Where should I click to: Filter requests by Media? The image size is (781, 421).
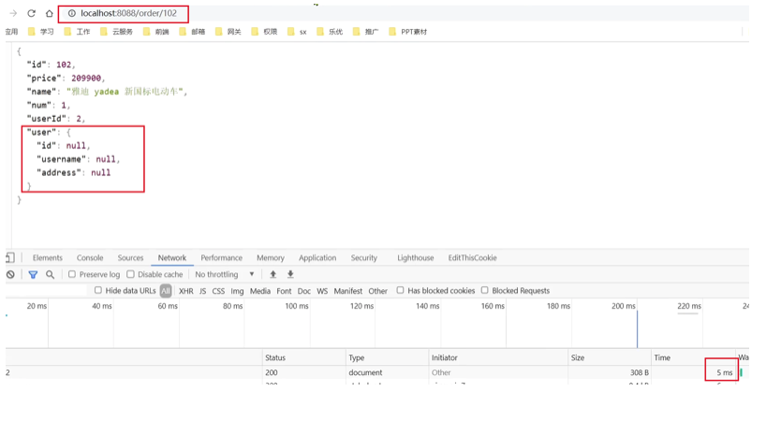click(x=260, y=291)
